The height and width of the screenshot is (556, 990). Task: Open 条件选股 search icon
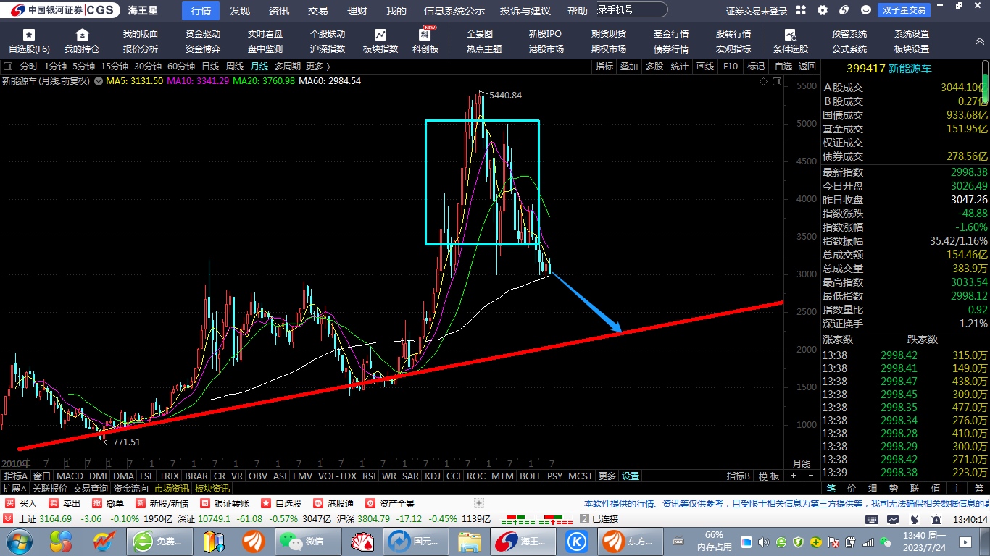tap(791, 35)
